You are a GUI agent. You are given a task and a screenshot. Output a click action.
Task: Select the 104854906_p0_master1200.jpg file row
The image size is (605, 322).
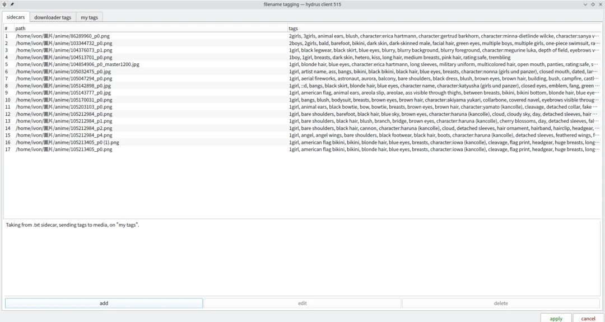[x=77, y=64]
